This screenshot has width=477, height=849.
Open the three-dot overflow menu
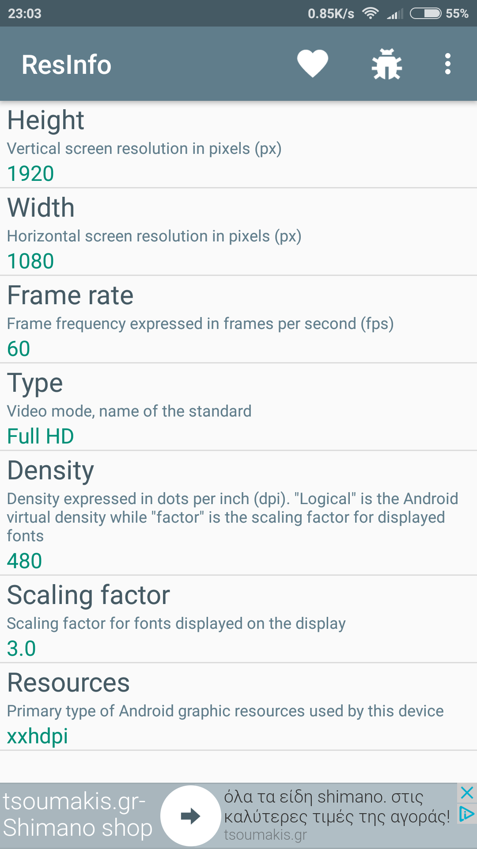point(447,64)
